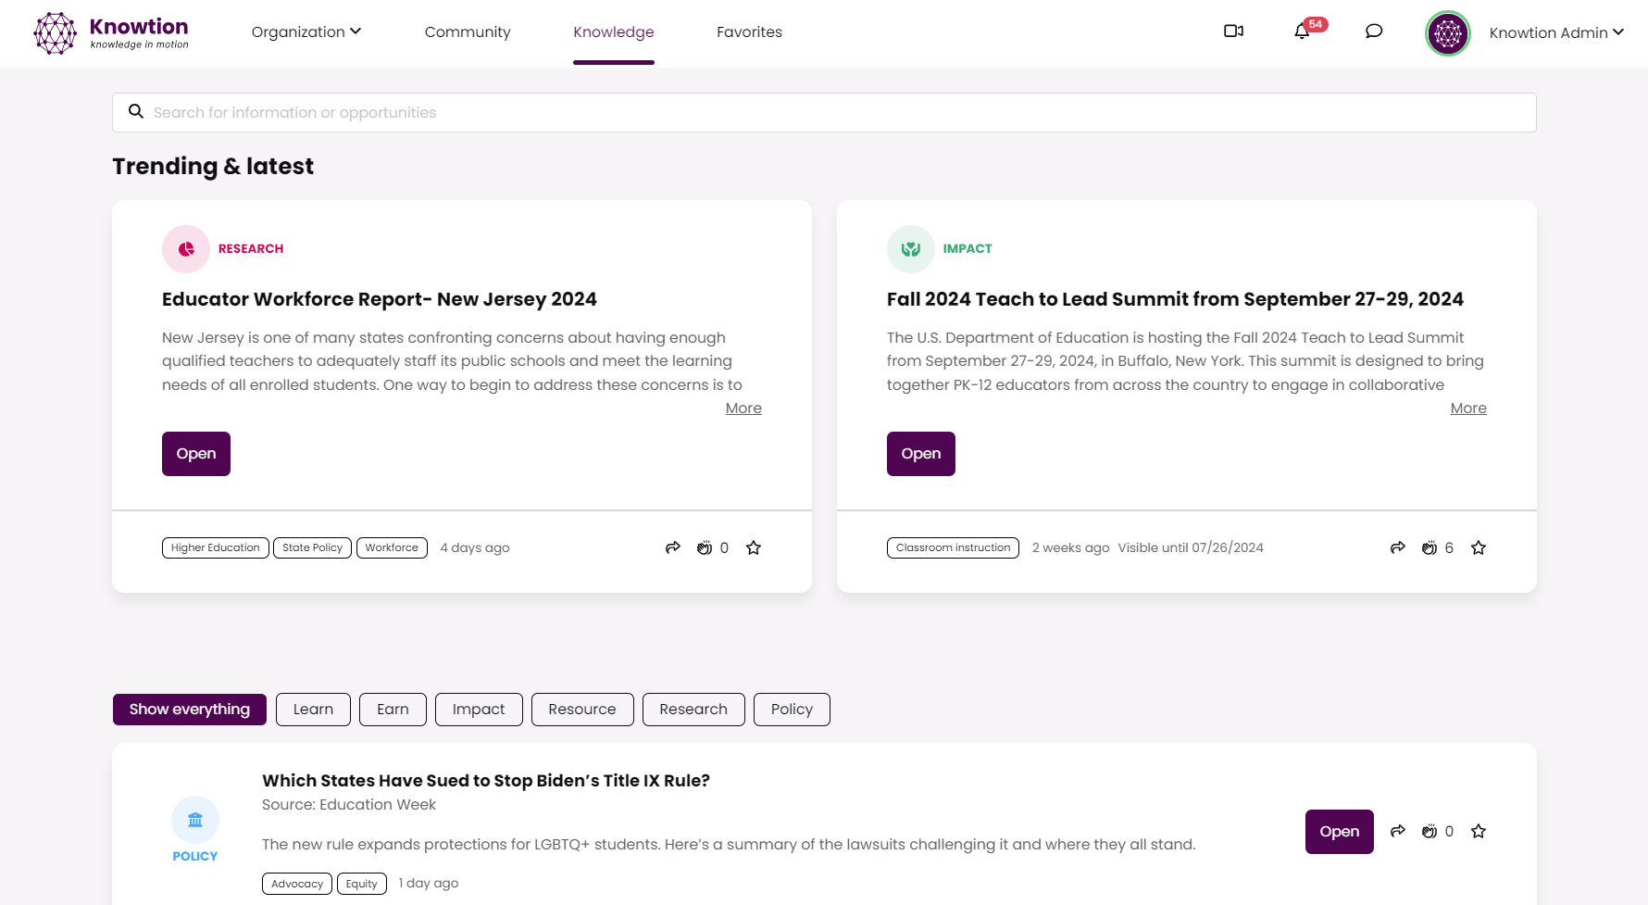Applaud the Educator Workforce Report card
1648x905 pixels.
pos(705,547)
